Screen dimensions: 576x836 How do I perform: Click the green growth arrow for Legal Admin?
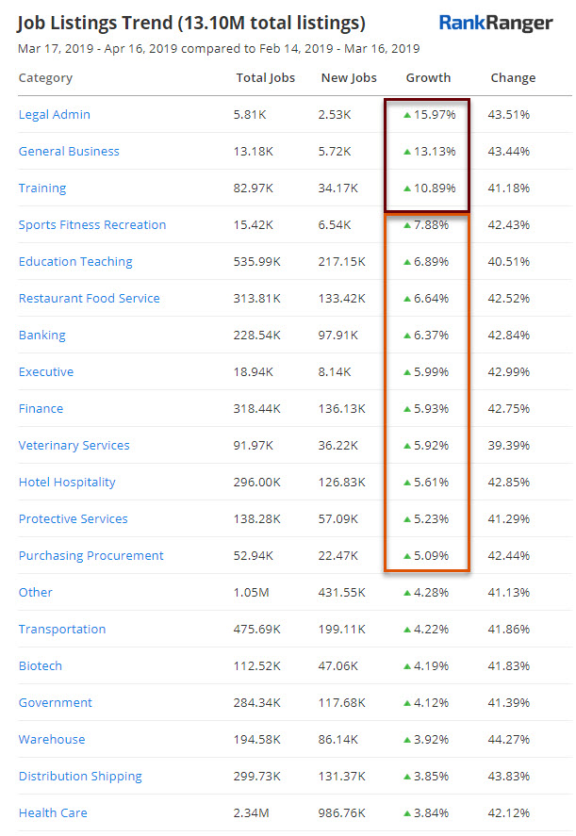(x=406, y=115)
